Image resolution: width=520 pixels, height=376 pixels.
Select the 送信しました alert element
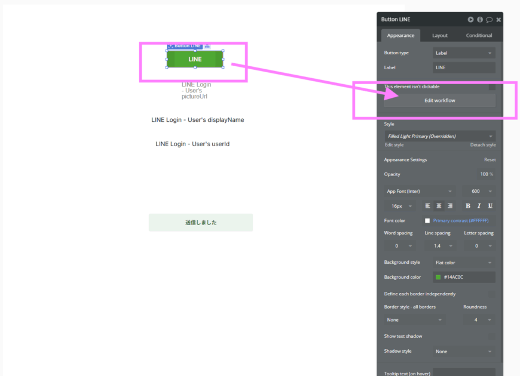click(201, 223)
